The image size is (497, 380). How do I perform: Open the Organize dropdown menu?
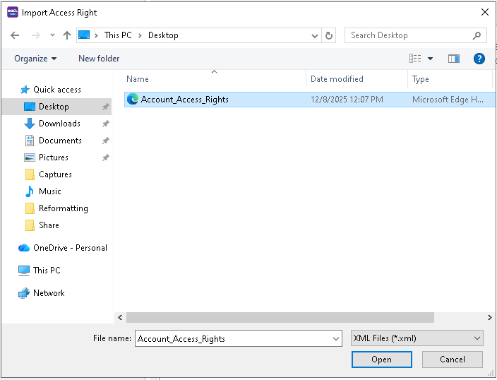[x=35, y=59]
